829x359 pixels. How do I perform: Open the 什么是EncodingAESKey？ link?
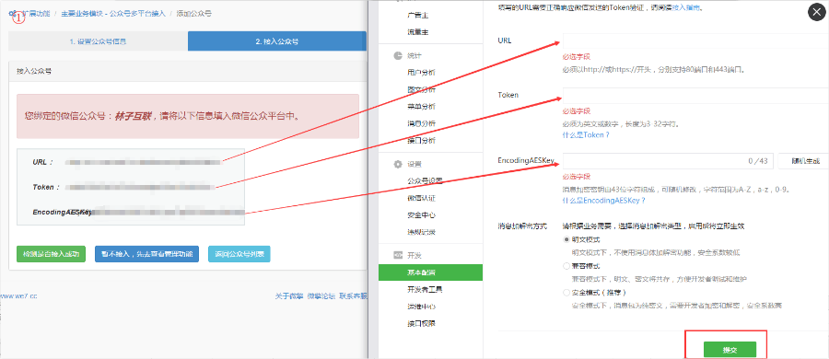click(x=603, y=201)
